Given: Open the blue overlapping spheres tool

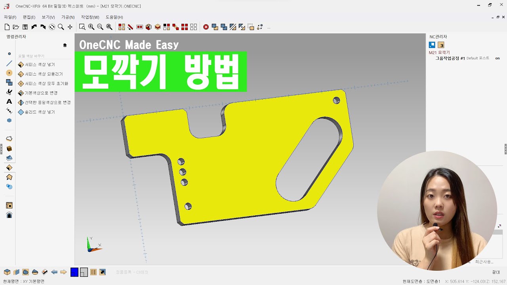Looking at the screenshot, I should pos(10,186).
